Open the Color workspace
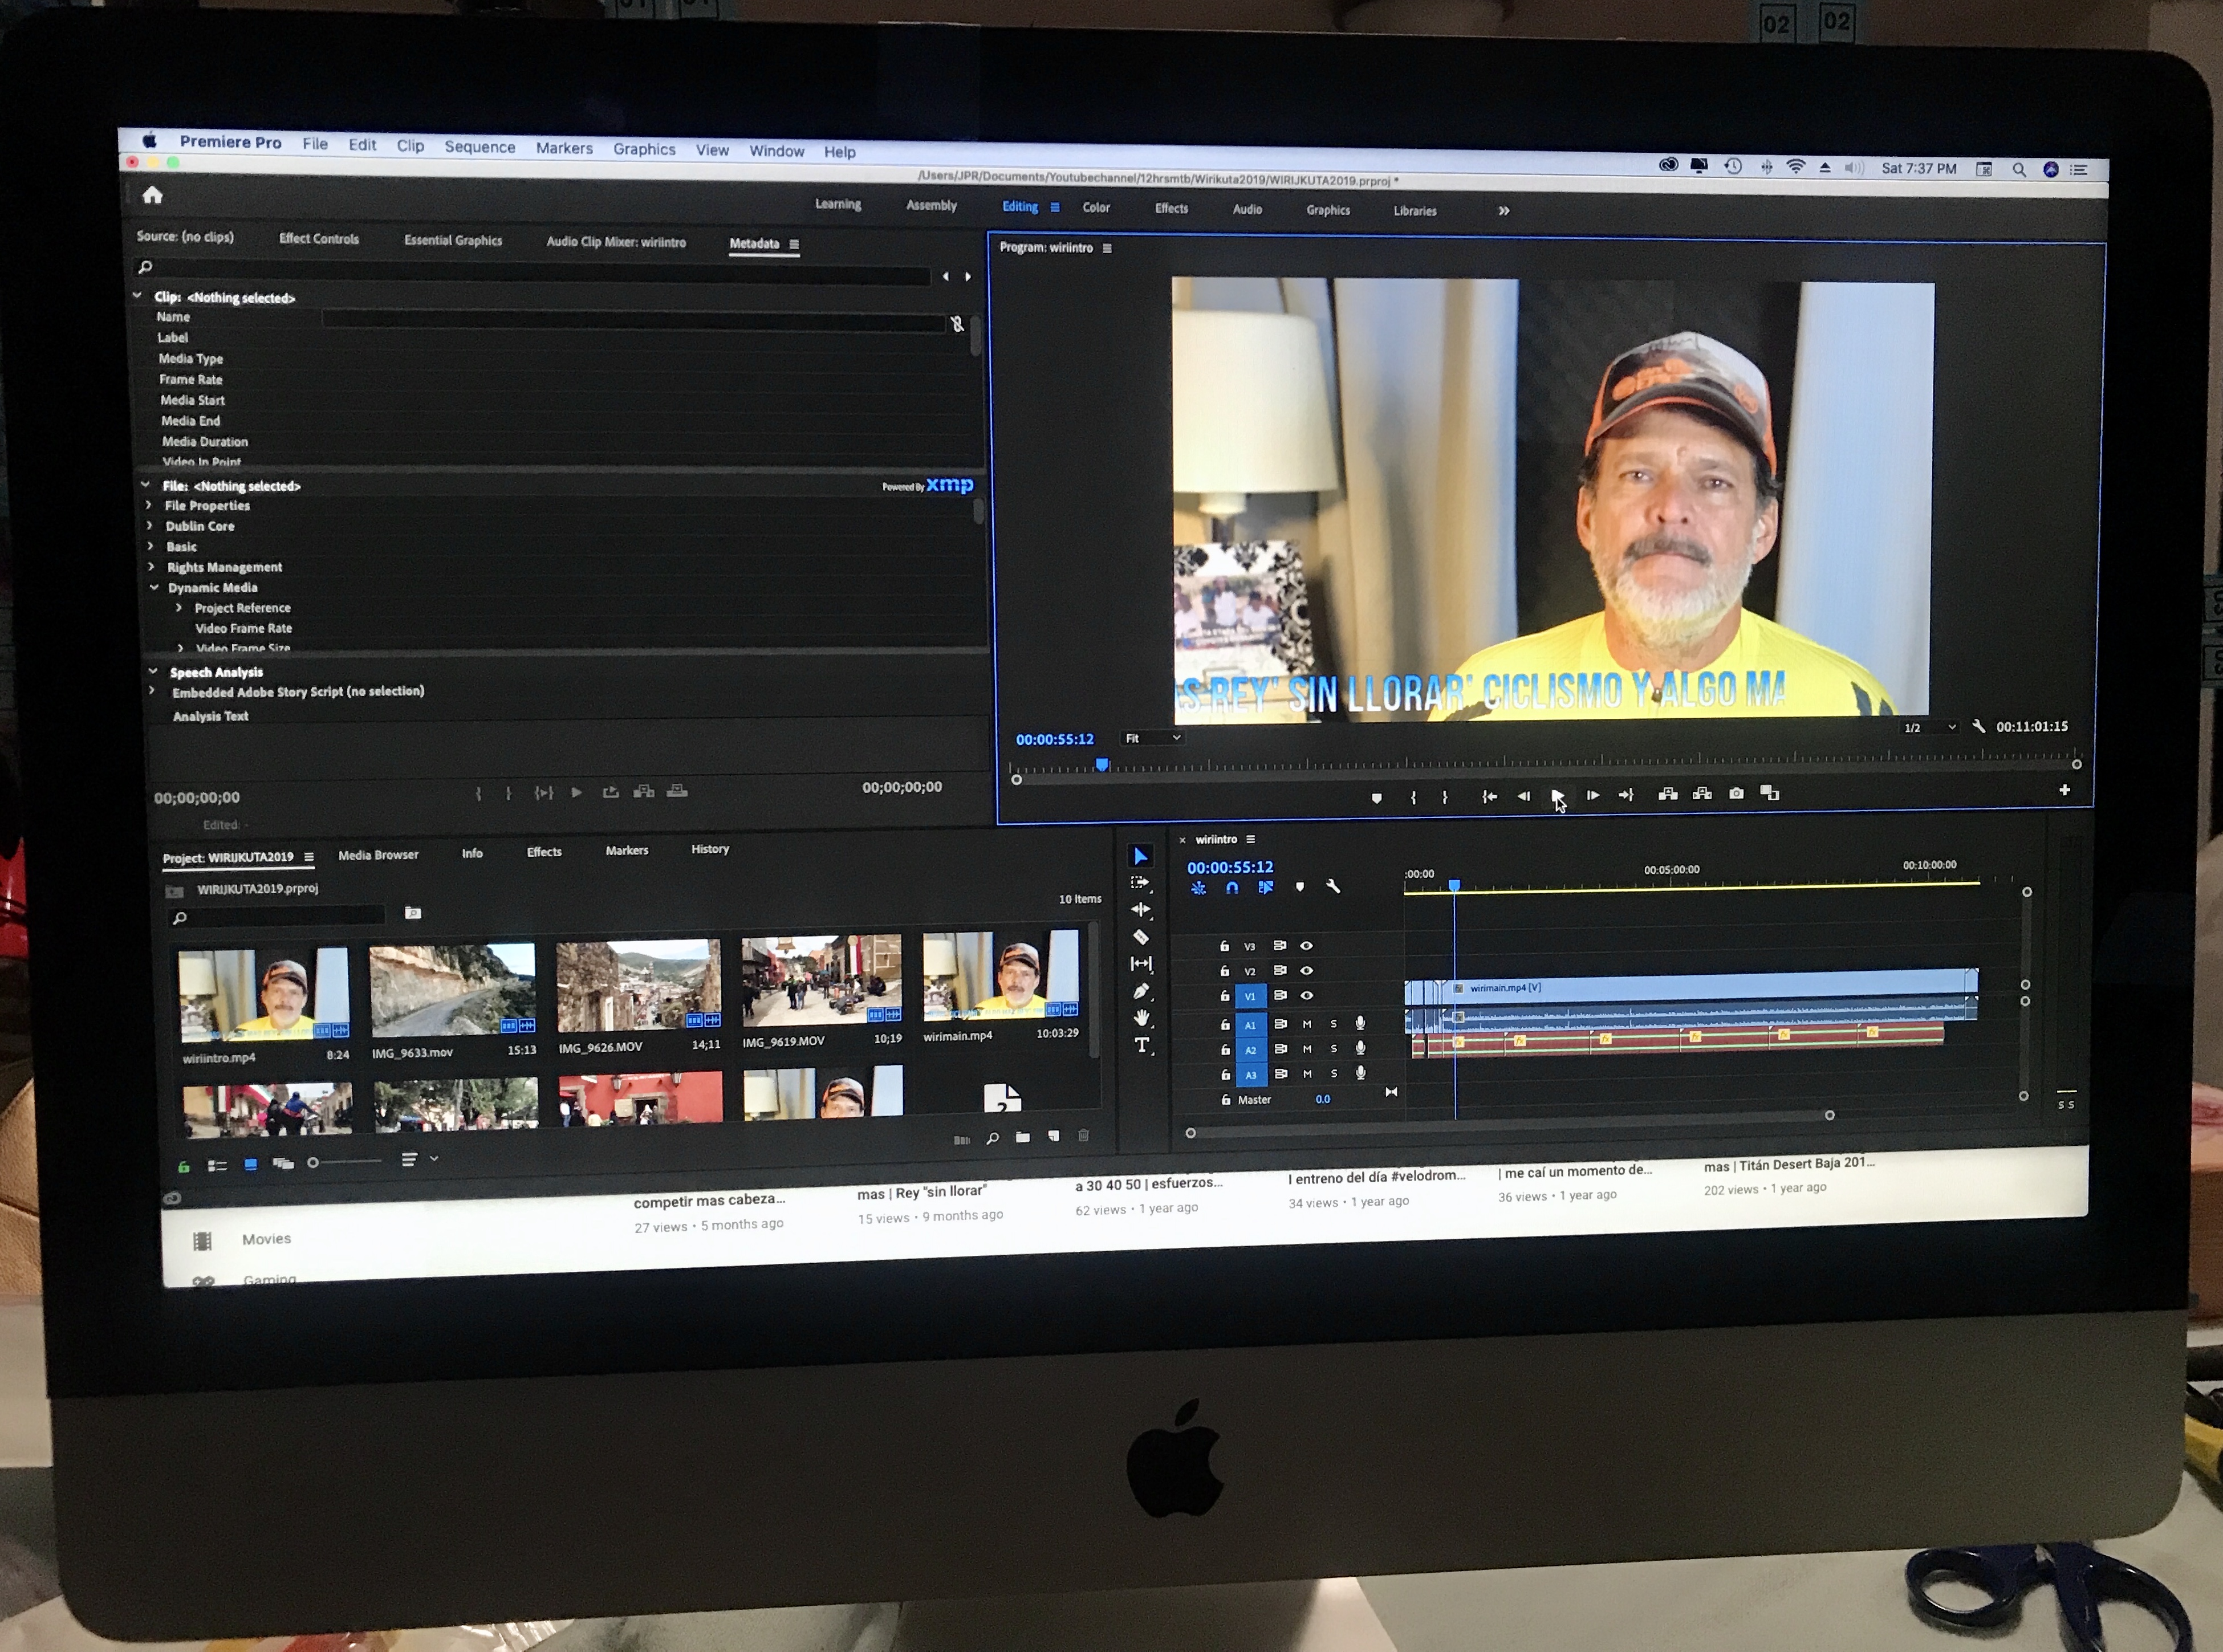 (x=1096, y=207)
